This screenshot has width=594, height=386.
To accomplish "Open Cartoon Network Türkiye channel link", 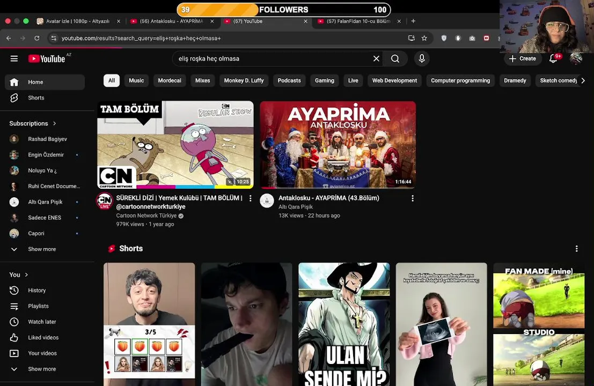I will 146,216.
